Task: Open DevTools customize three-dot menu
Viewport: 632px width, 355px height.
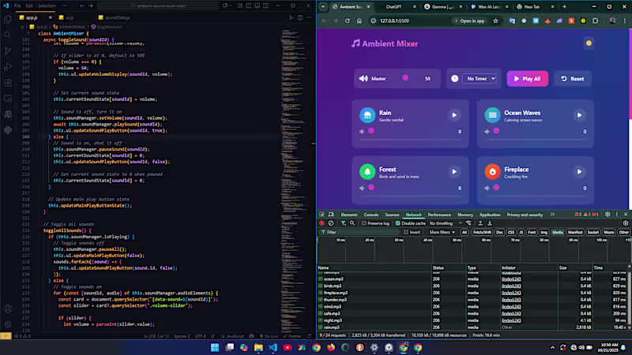Action: tap(617, 215)
